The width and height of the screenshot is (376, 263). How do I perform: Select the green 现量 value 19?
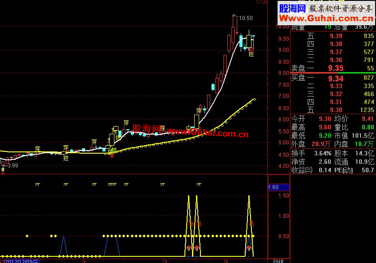click(x=328, y=27)
